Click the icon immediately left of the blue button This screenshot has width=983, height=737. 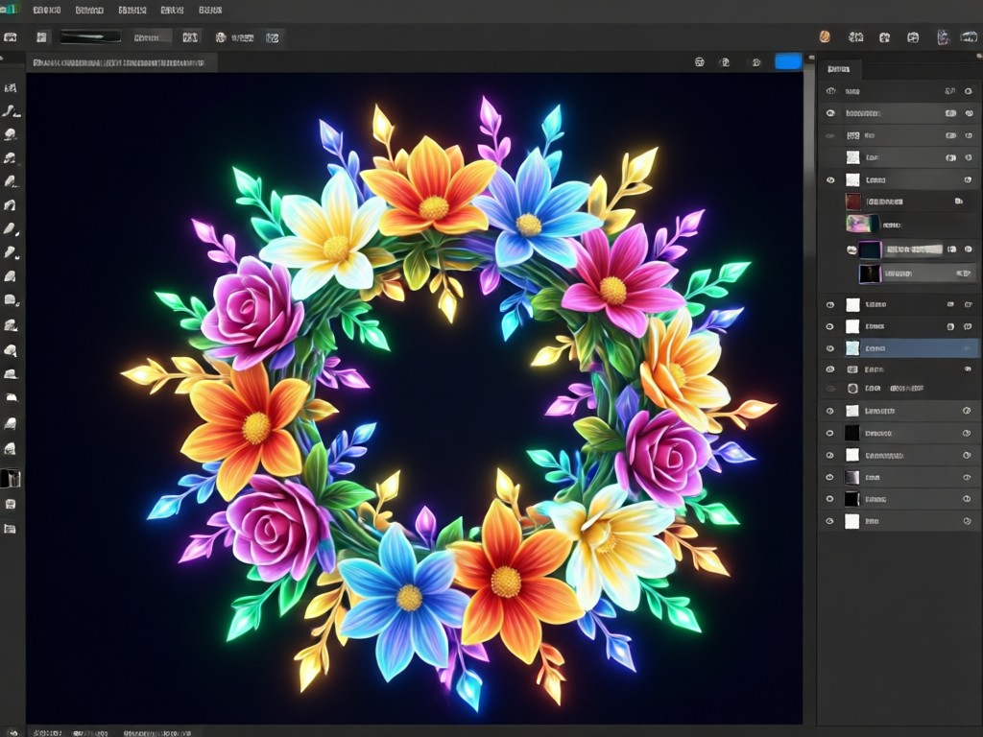756,62
